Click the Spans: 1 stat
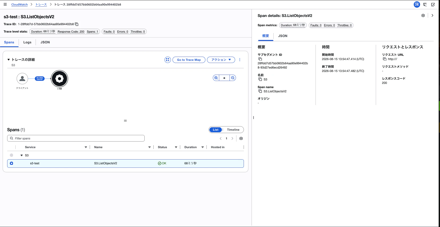Image resolution: width=440 pixels, height=227 pixels. [92, 32]
